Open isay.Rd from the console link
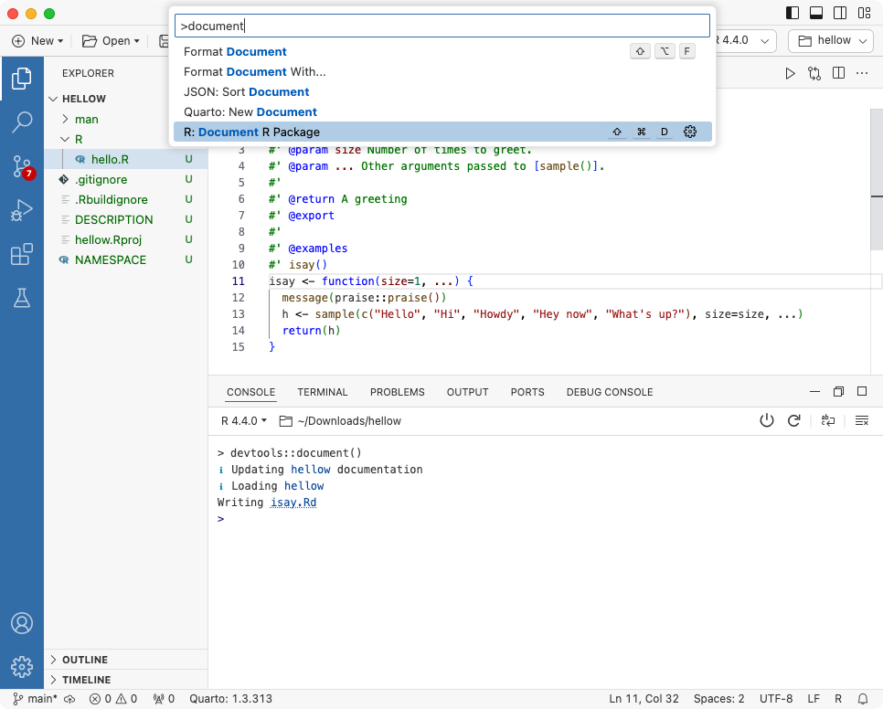Image resolution: width=883 pixels, height=709 pixels. click(x=293, y=502)
